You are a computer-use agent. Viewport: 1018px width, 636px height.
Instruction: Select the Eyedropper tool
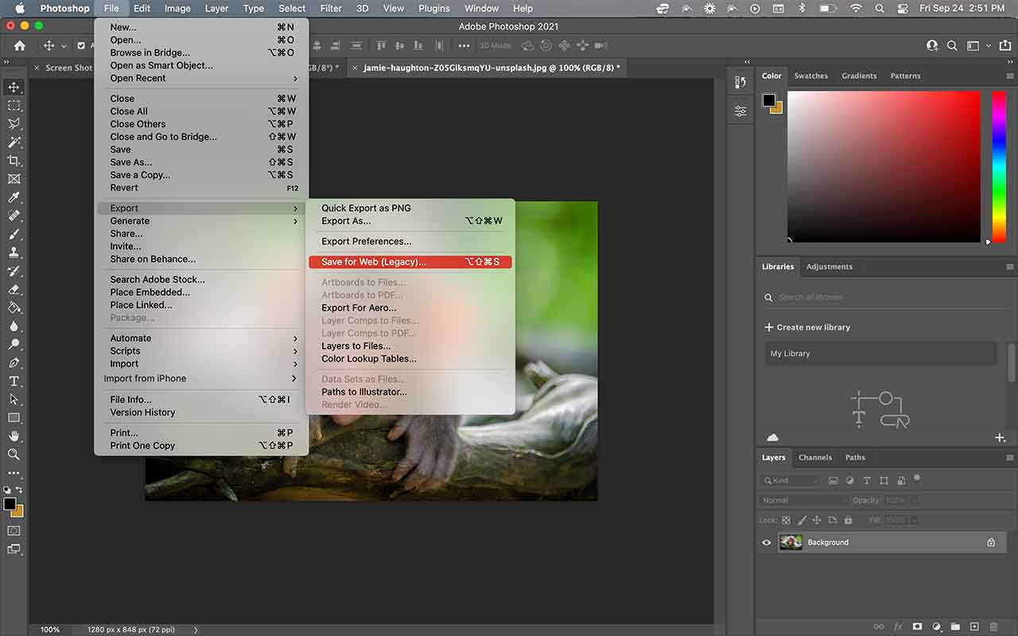pos(14,197)
